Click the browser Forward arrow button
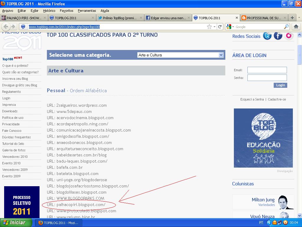 [x=13, y=27]
